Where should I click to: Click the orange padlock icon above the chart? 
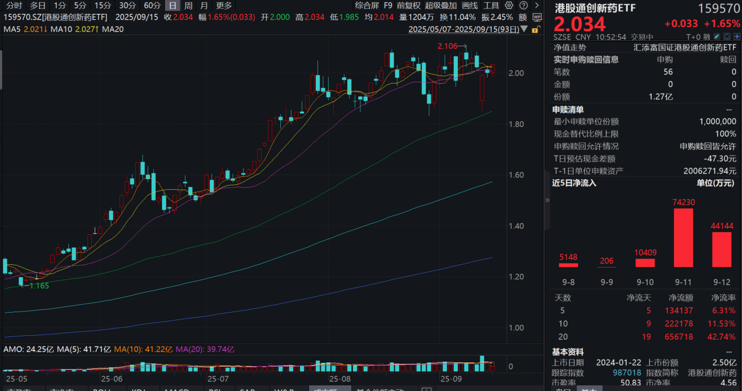tap(537, 30)
